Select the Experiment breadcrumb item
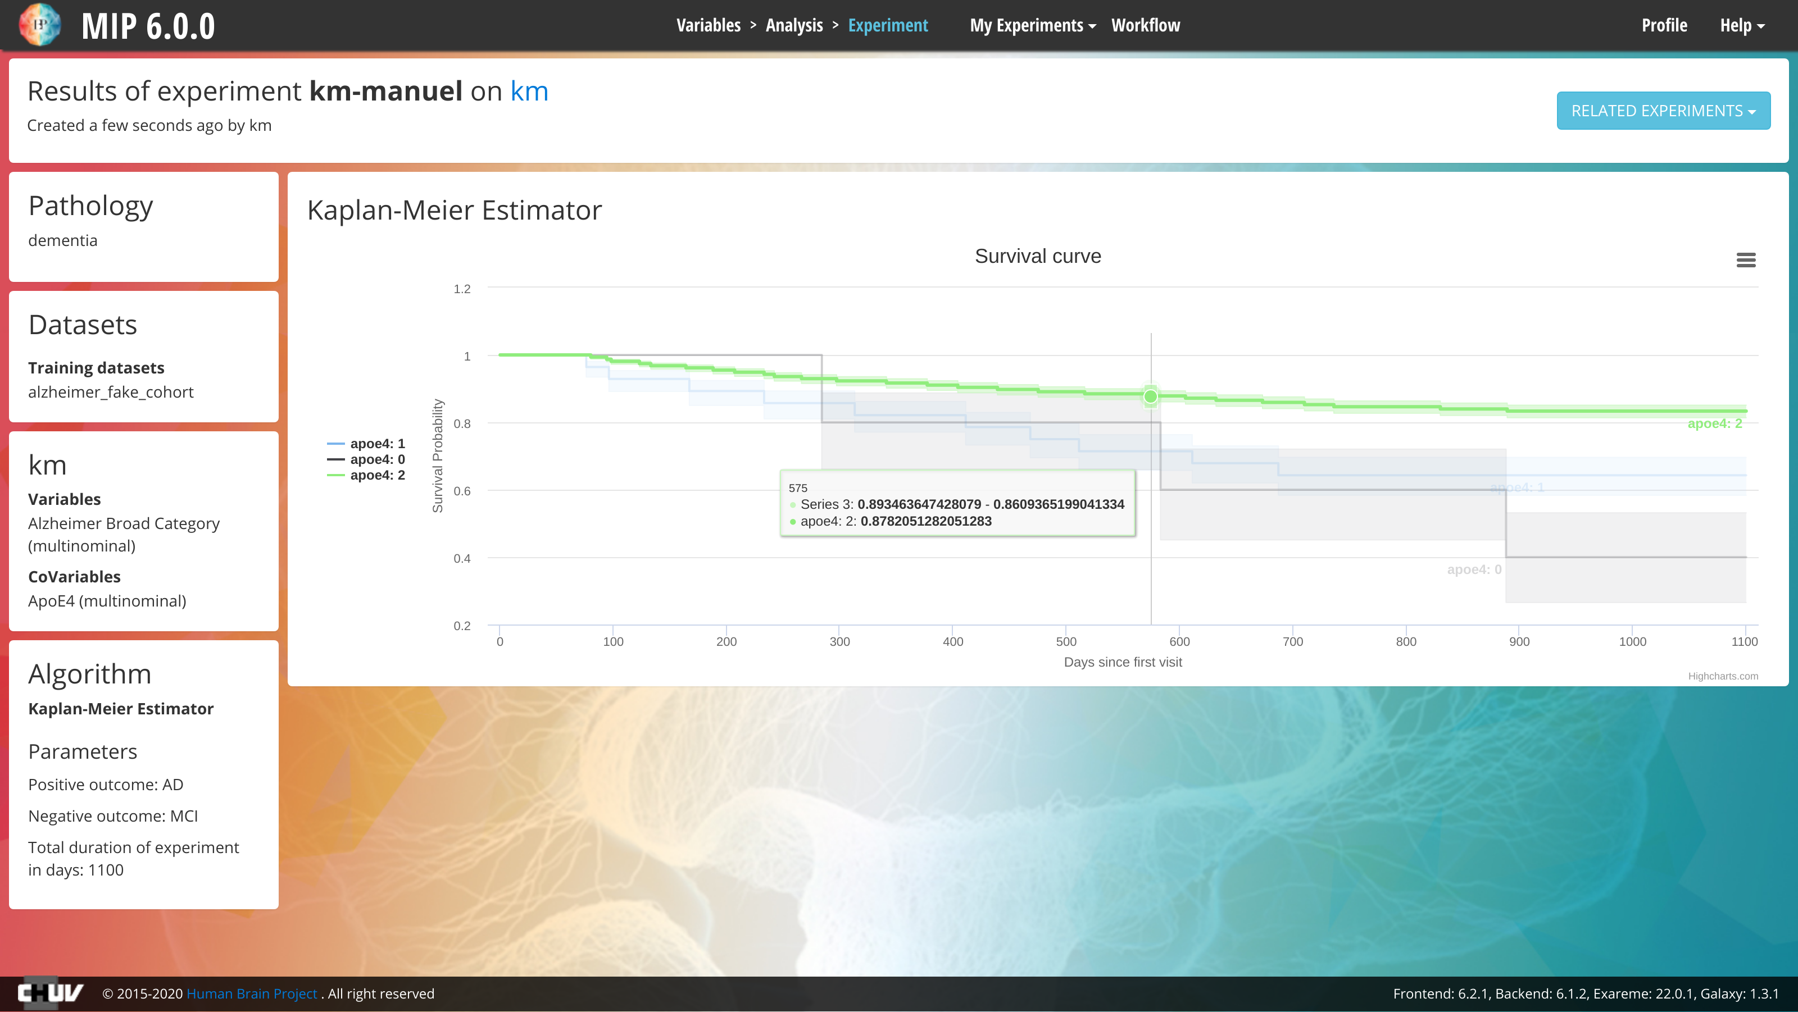Image resolution: width=1798 pixels, height=1012 pixels. [887, 26]
